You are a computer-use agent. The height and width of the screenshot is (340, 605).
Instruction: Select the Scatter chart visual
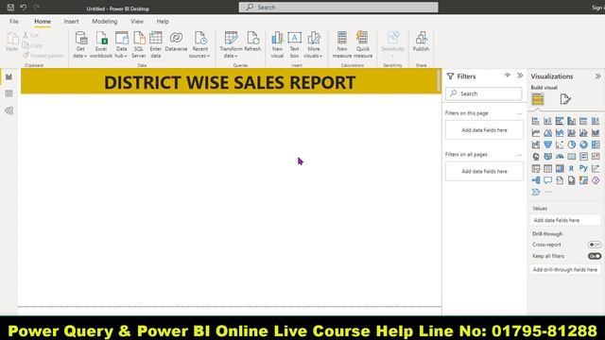click(560, 144)
